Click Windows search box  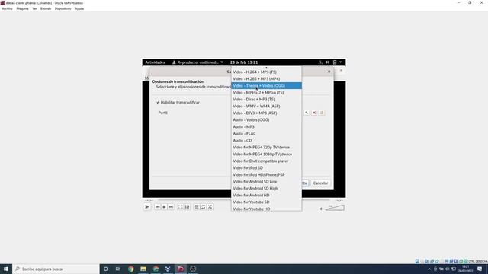56,269
